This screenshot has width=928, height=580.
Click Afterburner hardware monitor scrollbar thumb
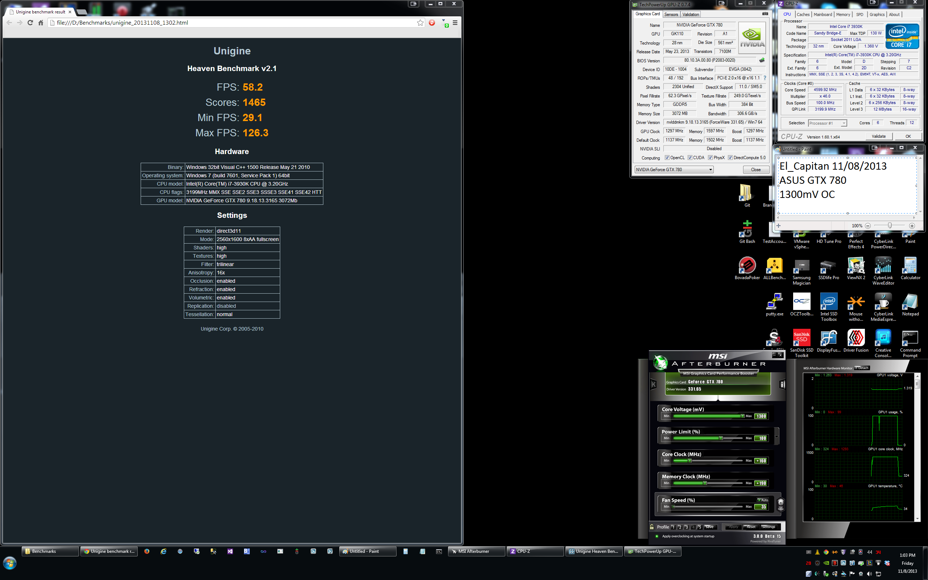click(x=917, y=383)
